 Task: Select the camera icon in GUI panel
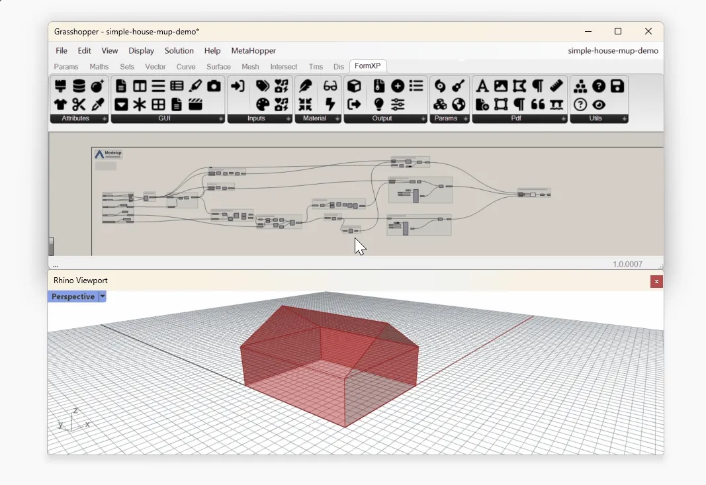214,86
